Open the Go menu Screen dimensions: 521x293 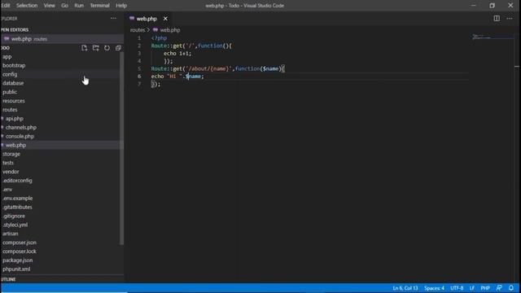[x=64, y=6]
